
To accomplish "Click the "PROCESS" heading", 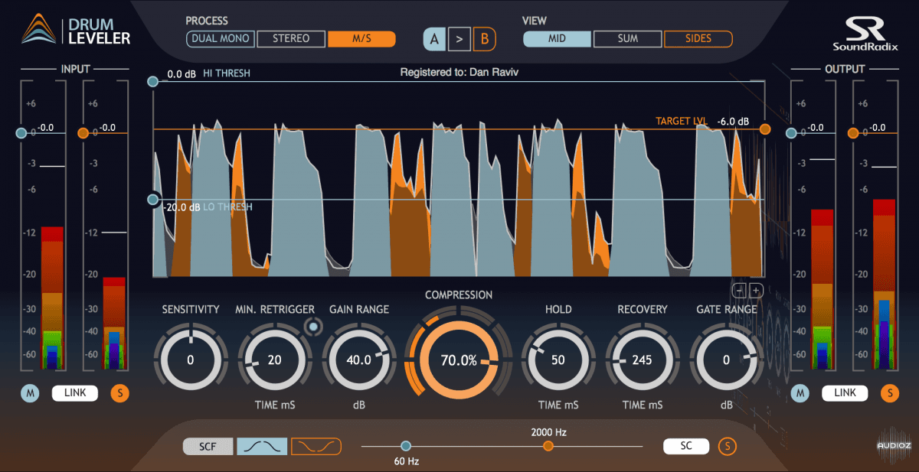I will coord(207,21).
